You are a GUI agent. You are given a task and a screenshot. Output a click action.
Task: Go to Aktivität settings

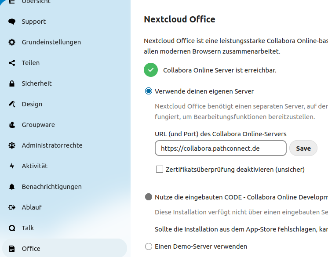tap(65, 166)
